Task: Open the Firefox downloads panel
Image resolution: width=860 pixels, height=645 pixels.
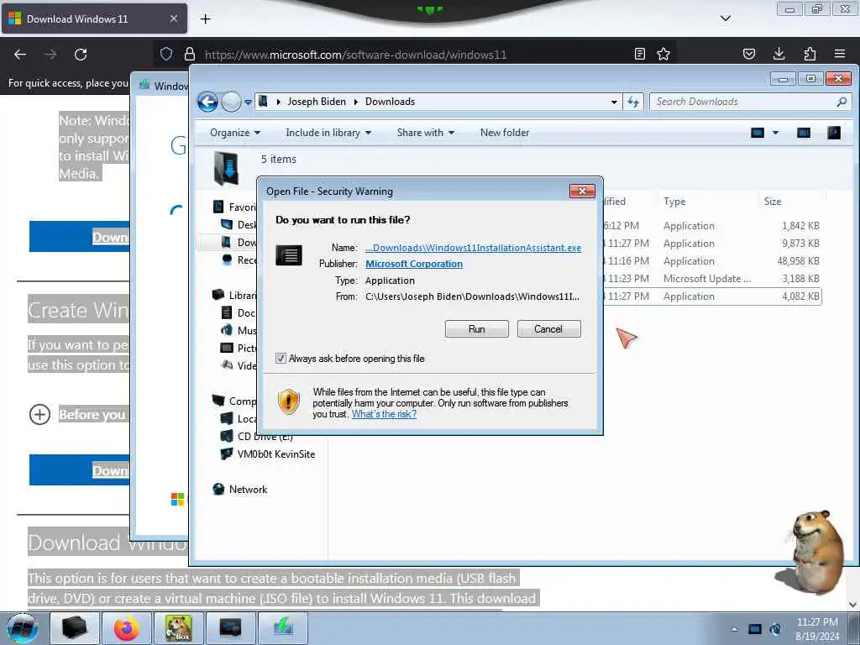Action: (779, 54)
